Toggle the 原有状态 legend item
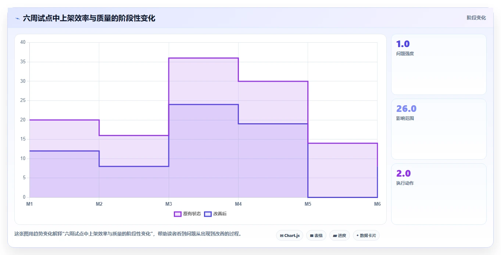The width and height of the screenshot is (501, 255). click(x=187, y=214)
